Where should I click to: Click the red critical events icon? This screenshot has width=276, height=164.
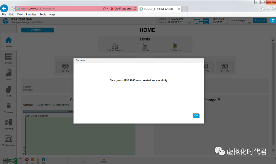pos(27,160)
